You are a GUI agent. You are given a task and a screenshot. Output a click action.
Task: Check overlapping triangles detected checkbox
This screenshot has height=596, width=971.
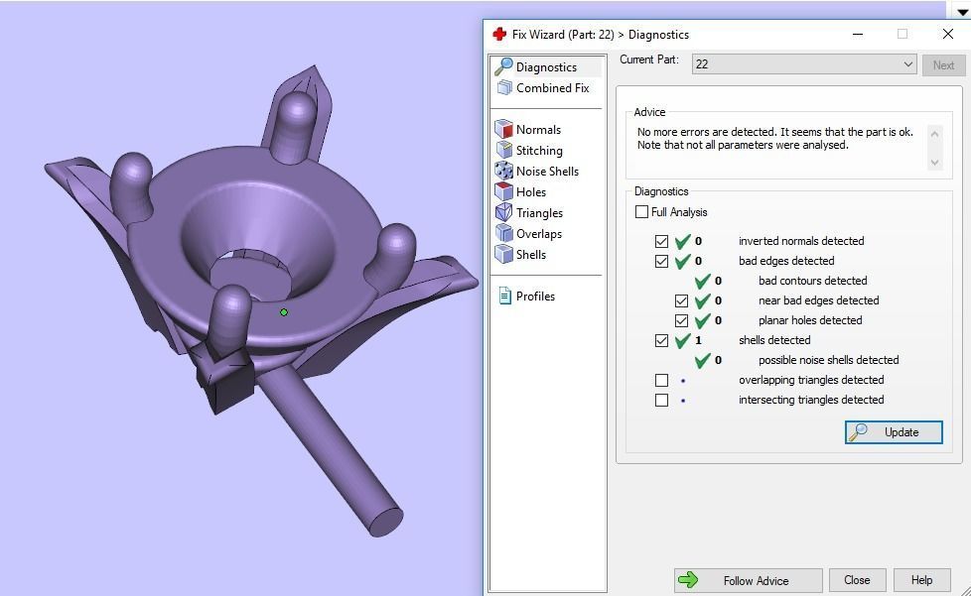[661, 380]
